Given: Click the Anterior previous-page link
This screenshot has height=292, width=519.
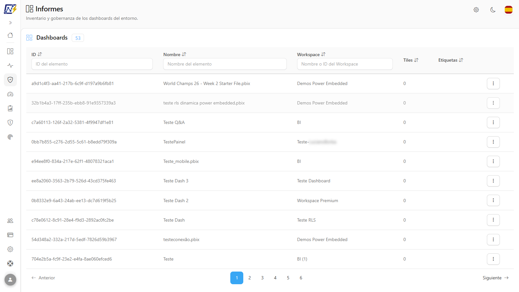Looking at the screenshot, I should (43, 278).
